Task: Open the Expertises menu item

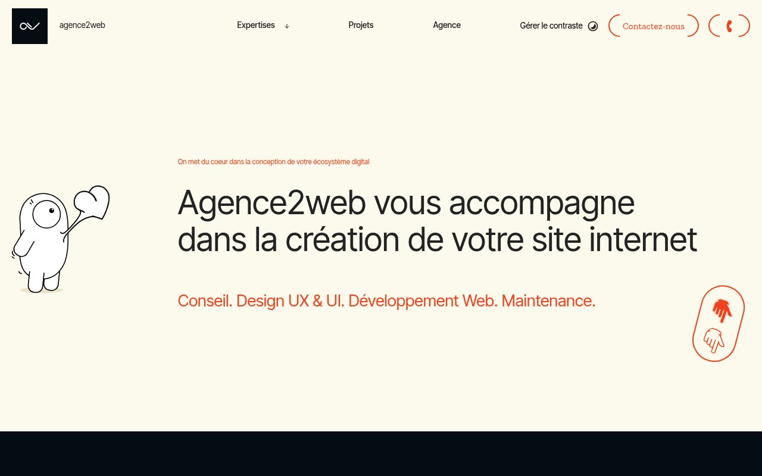Action: 256,25
